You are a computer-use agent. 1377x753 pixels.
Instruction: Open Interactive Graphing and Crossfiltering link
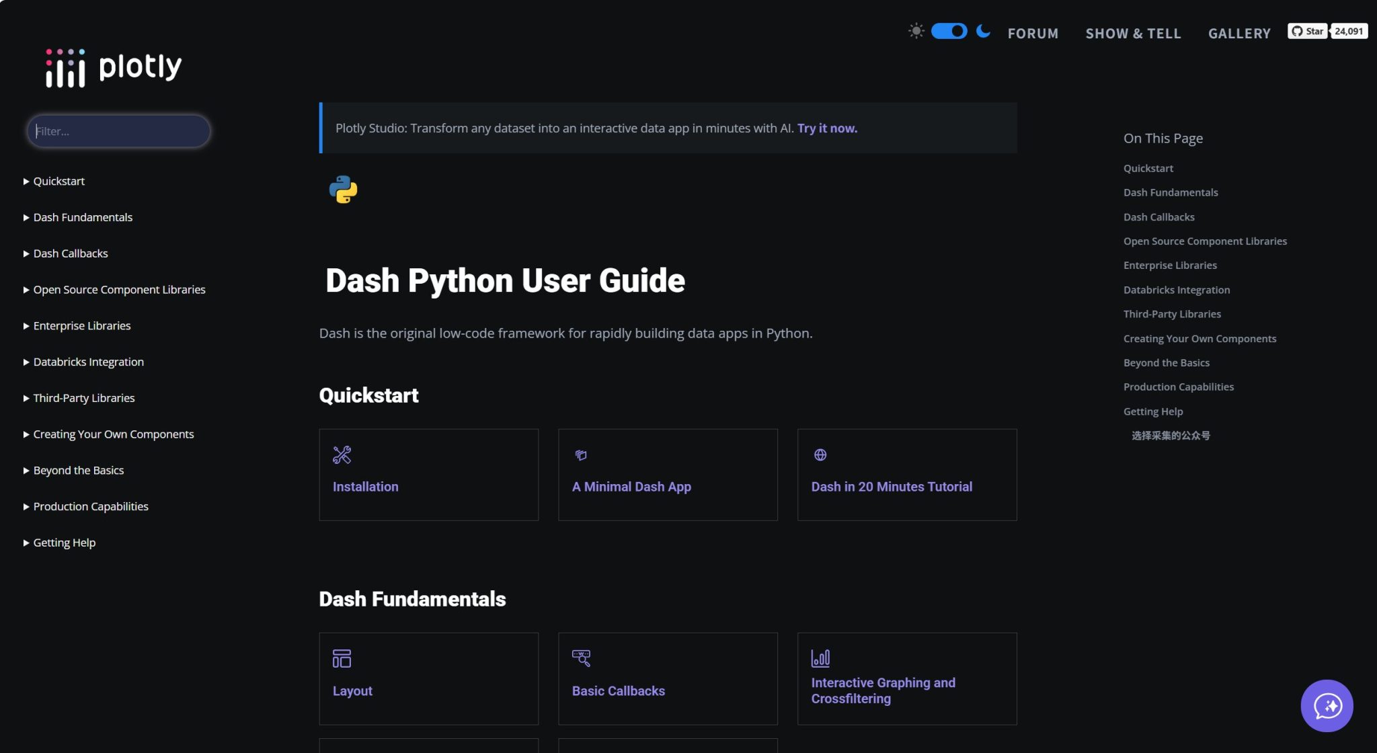883,690
